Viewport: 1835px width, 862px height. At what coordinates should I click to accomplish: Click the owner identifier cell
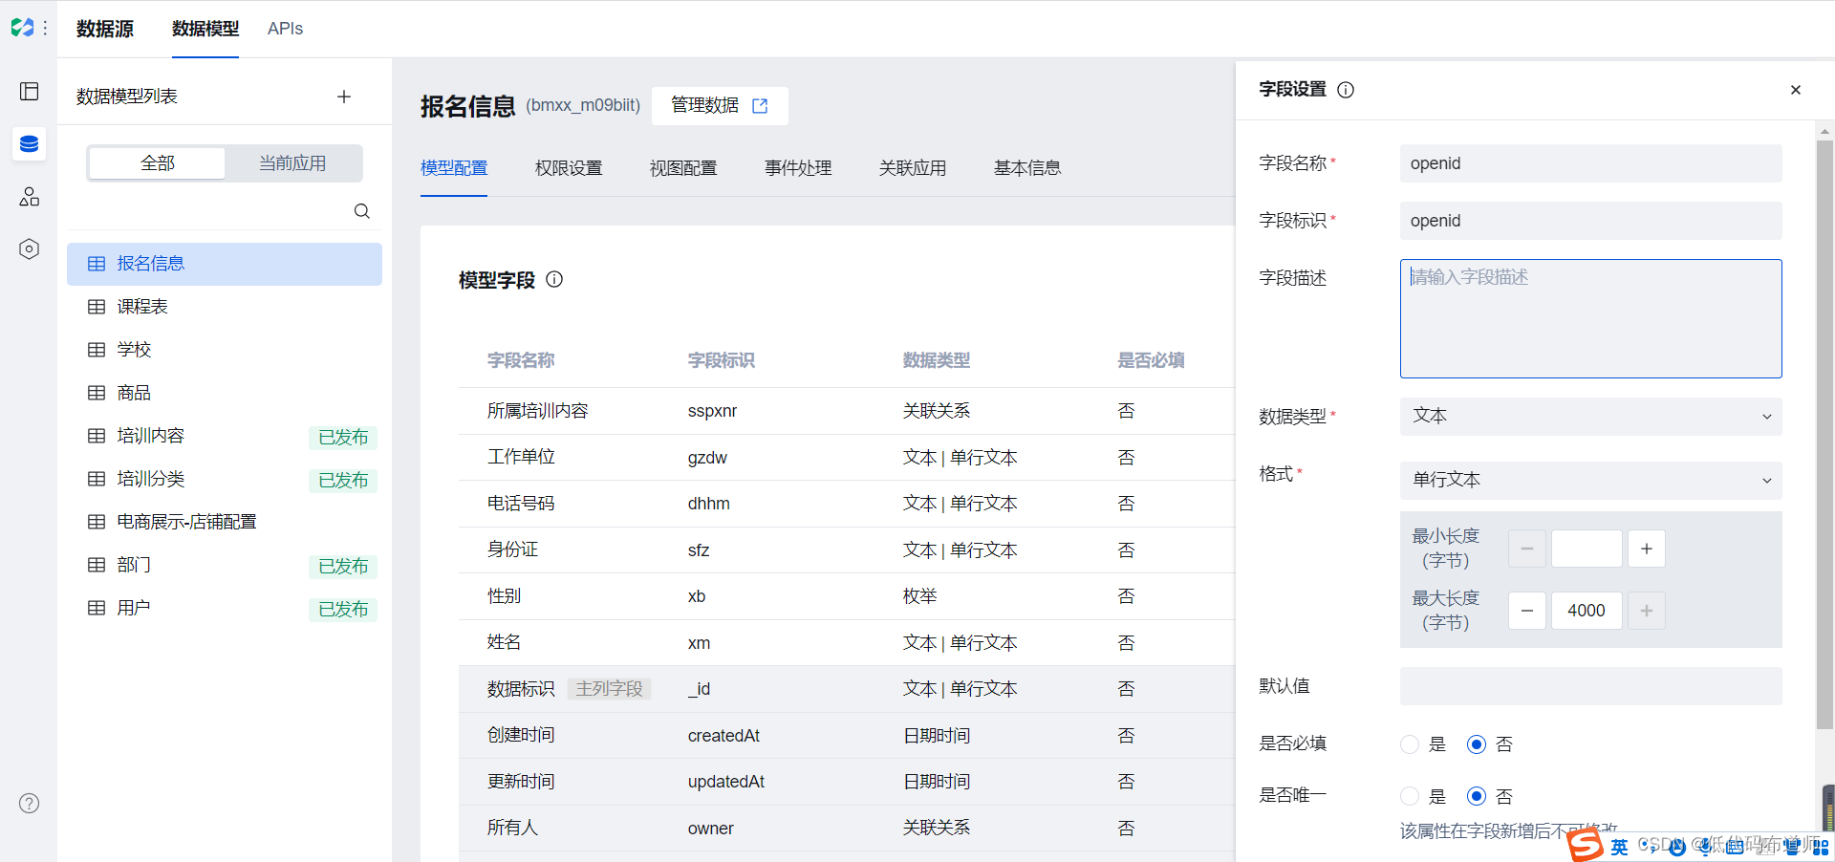pyautogui.click(x=710, y=829)
